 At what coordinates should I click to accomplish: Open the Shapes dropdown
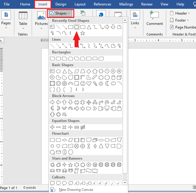[x=60, y=13]
